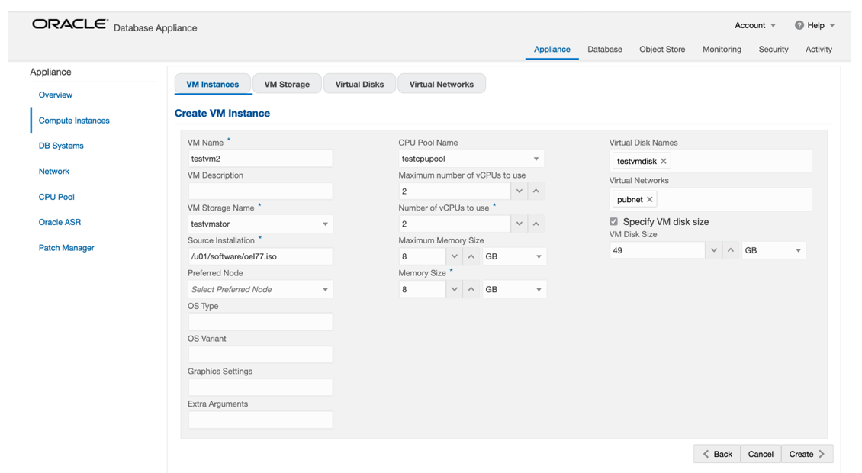Expand the Preferred Node dropdown
862x473 pixels.
pyautogui.click(x=325, y=290)
